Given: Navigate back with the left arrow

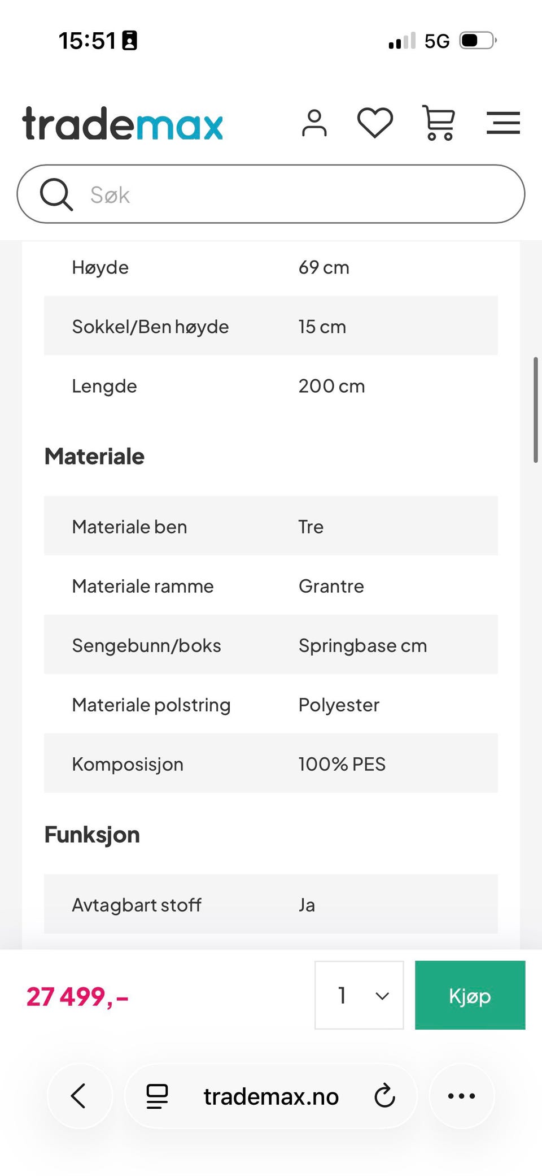Looking at the screenshot, I should [x=79, y=1095].
